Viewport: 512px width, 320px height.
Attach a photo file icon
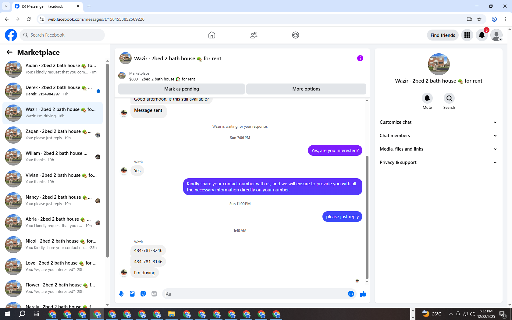click(x=132, y=294)
